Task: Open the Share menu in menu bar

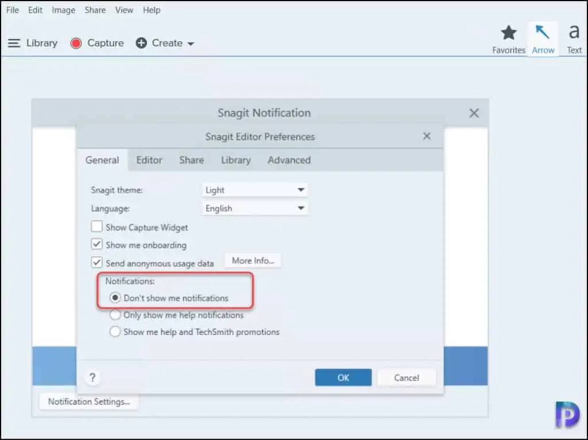Action: tap(95, 10)
